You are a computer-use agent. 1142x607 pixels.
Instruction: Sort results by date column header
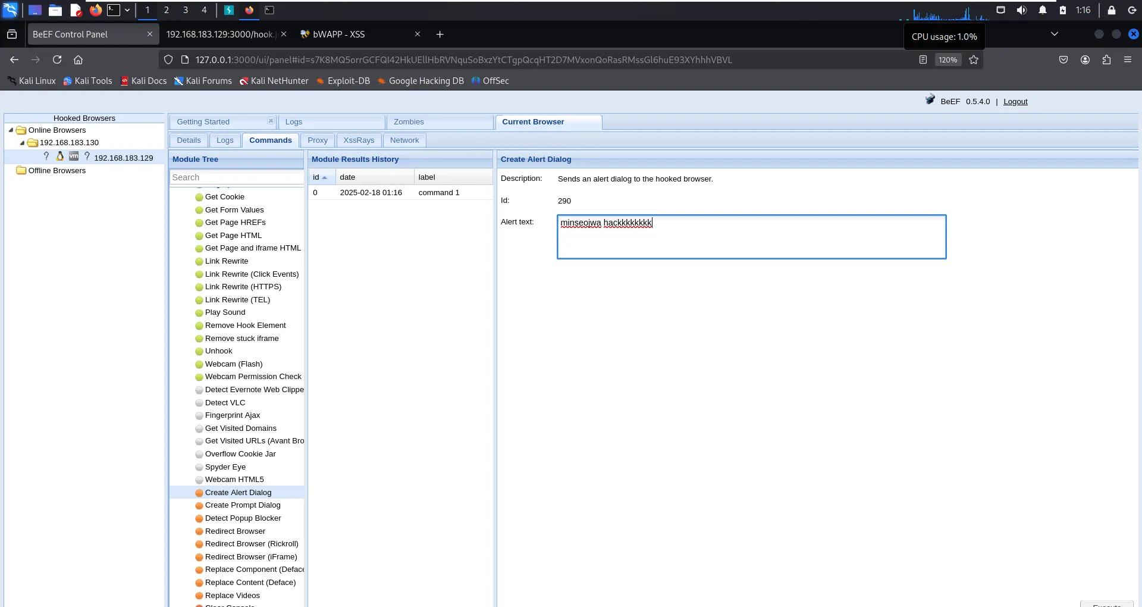pos(375,177)
